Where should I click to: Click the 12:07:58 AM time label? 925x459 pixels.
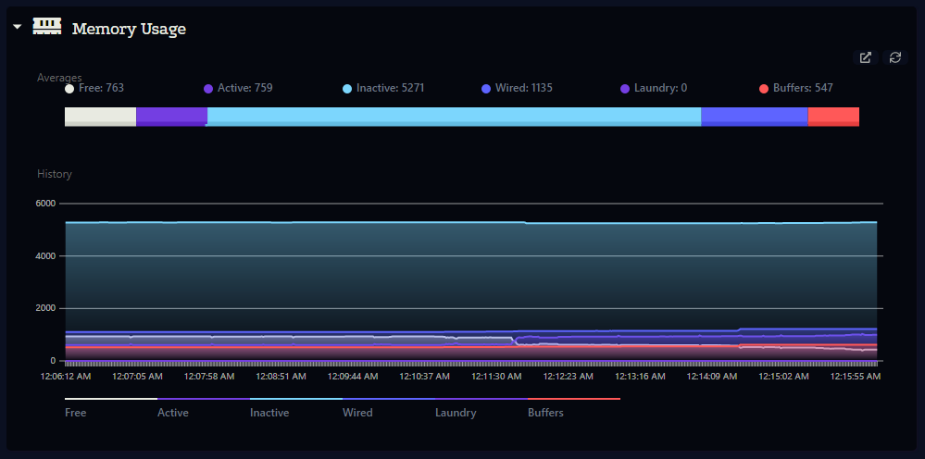(209, 377)
